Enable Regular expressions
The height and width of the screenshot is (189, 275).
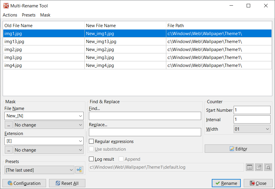[91, 142]
